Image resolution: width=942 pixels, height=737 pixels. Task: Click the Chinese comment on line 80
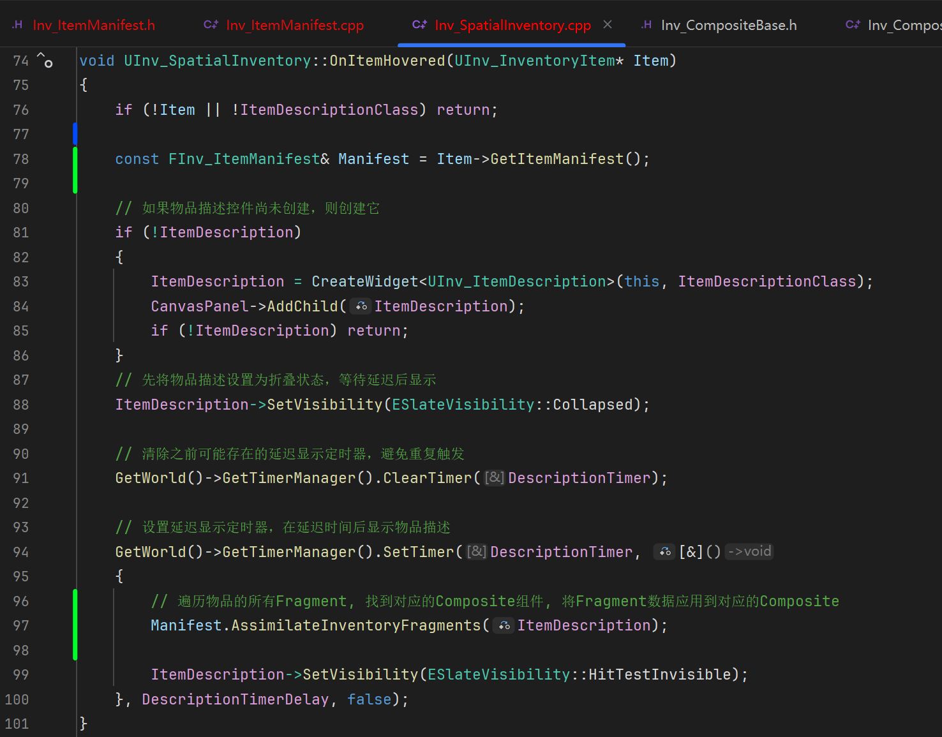tap(248, 208)
